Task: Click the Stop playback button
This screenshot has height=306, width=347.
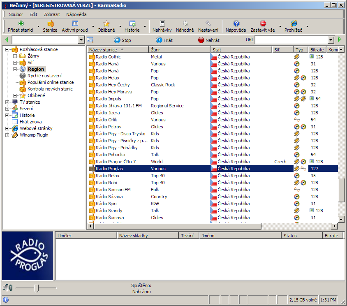Action: coord(123,40)
